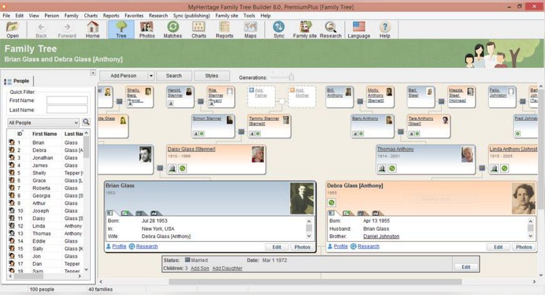
Task: Click Brian Glass's portrait photo
Action: tap(301, 198)
